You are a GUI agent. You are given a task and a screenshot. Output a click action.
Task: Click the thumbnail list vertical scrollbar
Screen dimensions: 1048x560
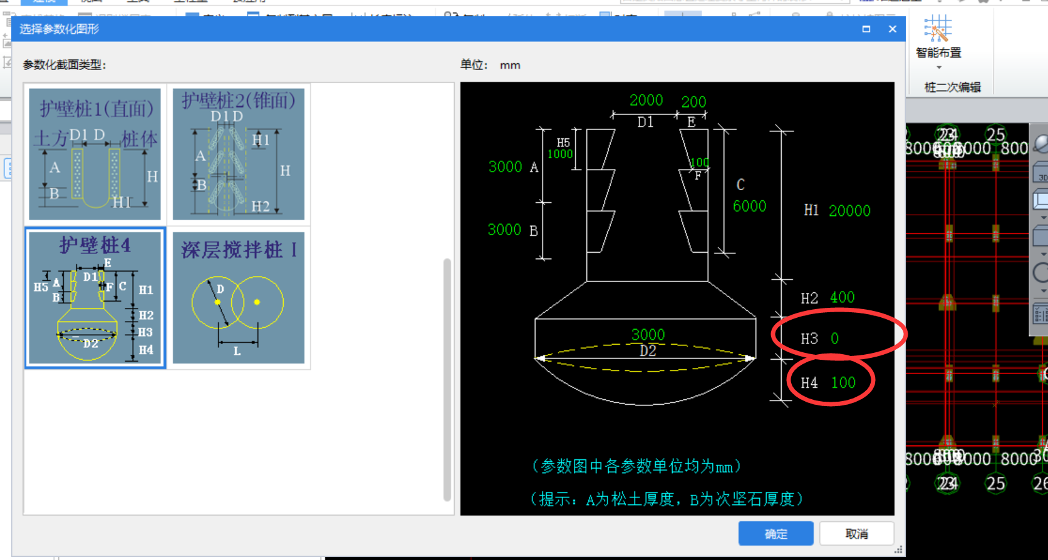[447, 379]
